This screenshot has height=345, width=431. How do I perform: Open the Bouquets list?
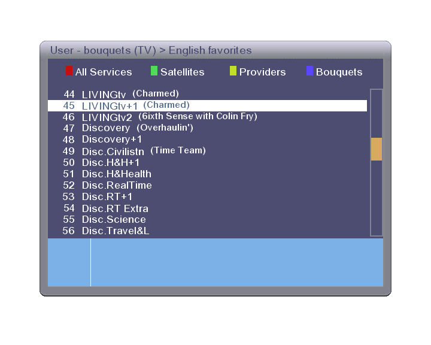coord(339,72)
